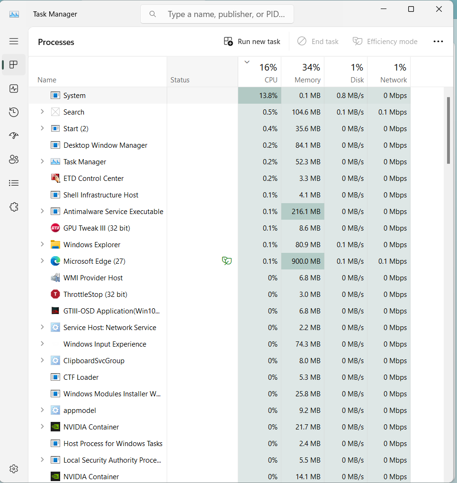Open the hamburger navigation menu
Screen dimensions: 457x483
[14, 41]
